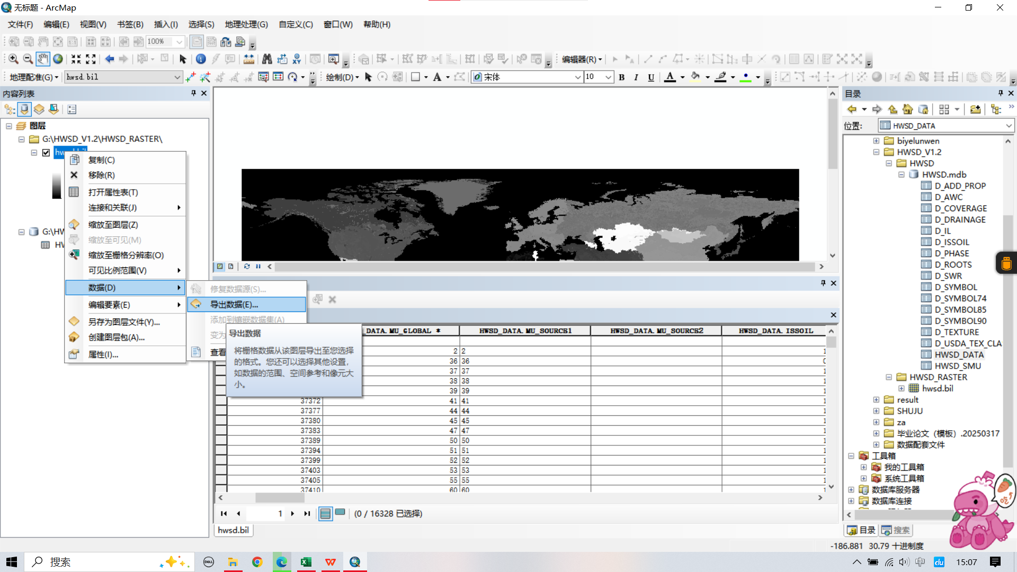Click the Add Control Points georeferencing tool
Viewport: 1017px width, 572px height.
(190, 77)
